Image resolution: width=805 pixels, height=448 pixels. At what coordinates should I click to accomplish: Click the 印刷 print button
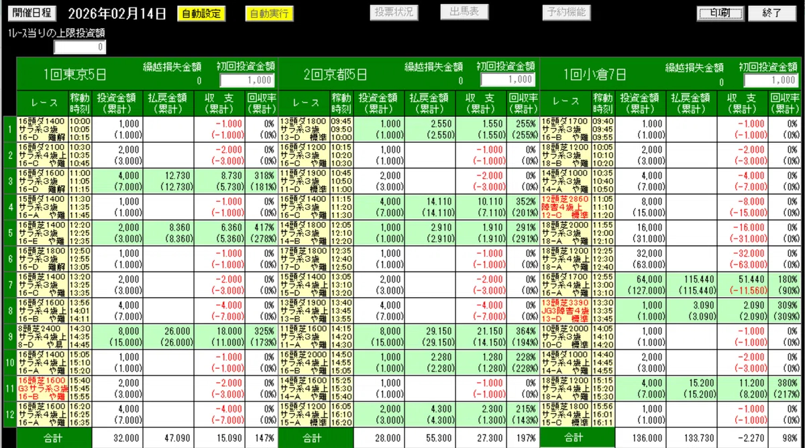[720, 11]
